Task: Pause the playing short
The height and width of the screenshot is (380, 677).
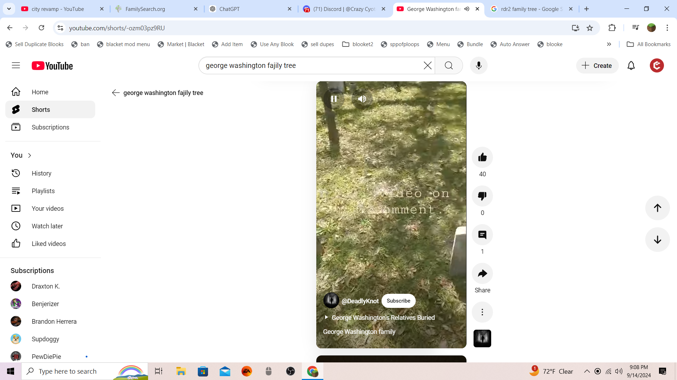Action: click(x=334, y=99)
